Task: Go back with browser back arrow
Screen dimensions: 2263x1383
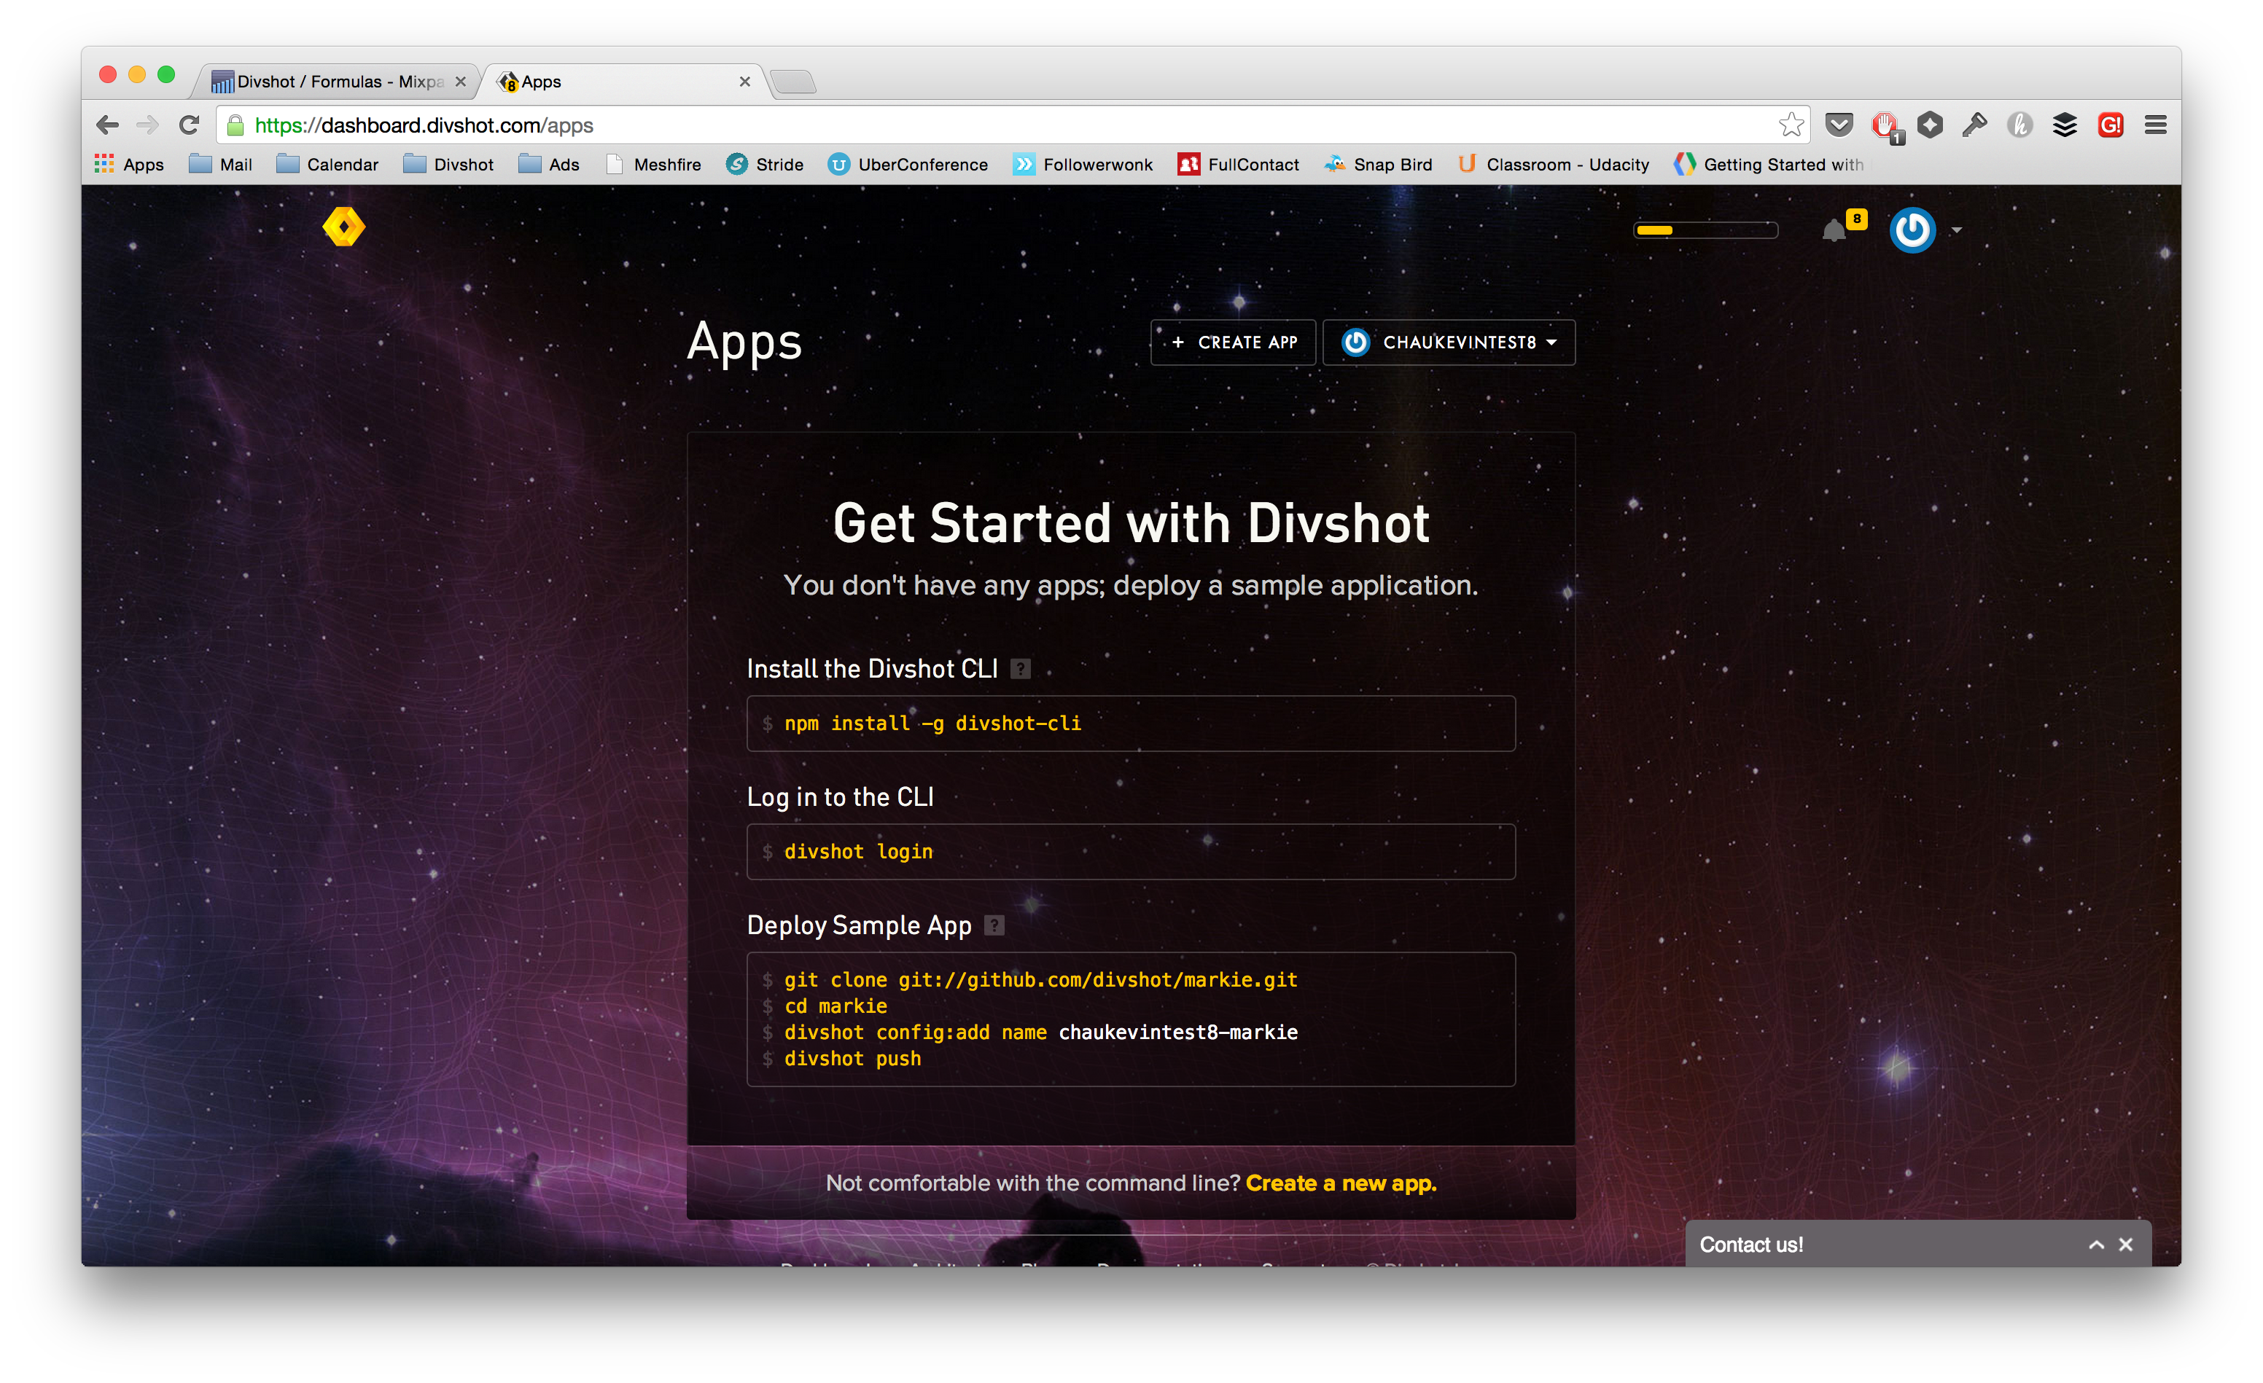Action: [x=107, y=125]
